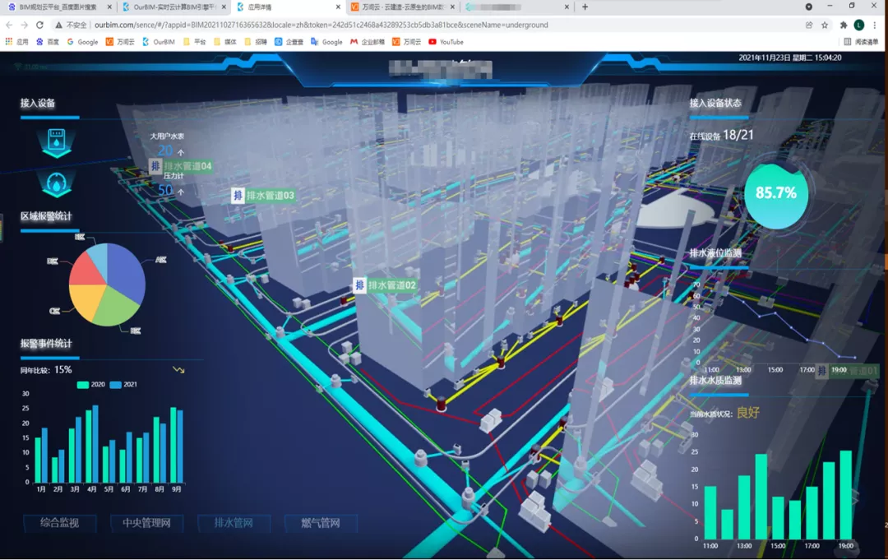Open the 企业邮箱 bookmark
The height and width of the screenshot is (560, 888).
pyautogui.click(x=367, y=42)
